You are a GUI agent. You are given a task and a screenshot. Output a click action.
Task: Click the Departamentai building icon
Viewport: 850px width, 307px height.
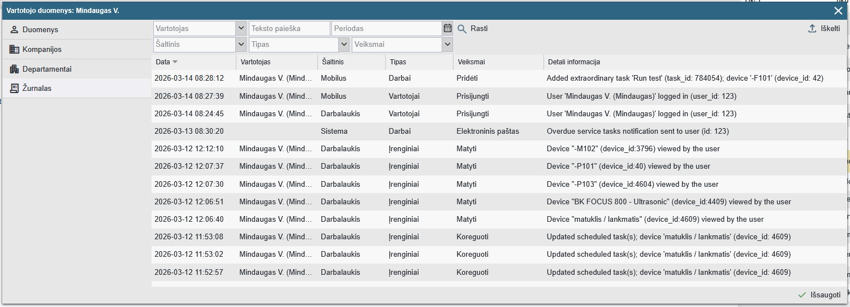point(15,69)
